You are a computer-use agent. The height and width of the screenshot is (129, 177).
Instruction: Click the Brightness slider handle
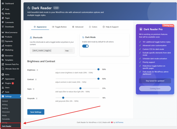pyautogui.click(x=99, y=69)
